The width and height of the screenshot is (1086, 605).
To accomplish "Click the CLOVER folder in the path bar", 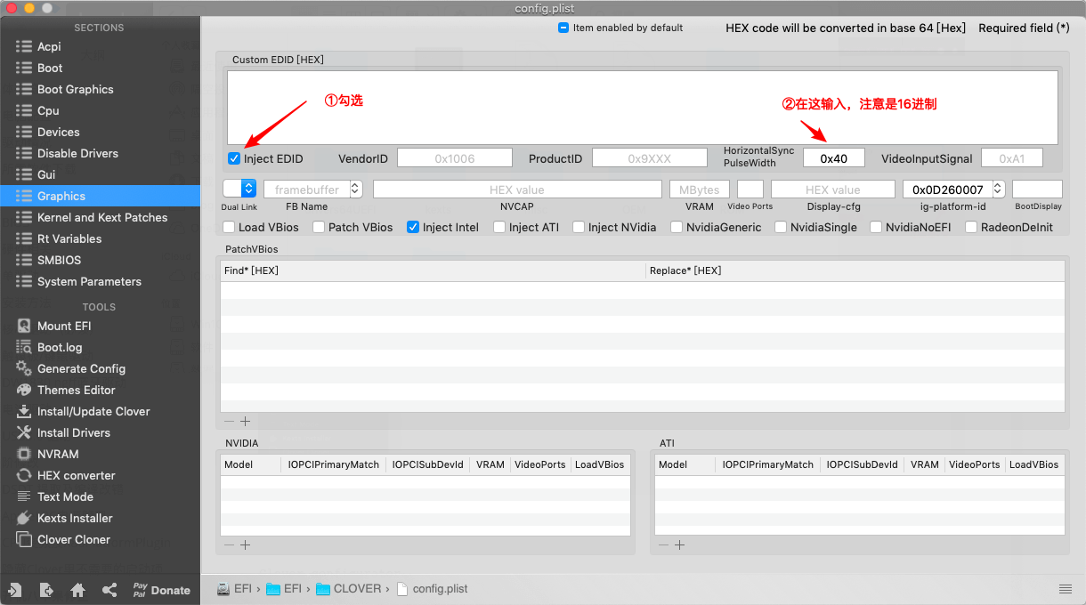I will pyautogui.click(x=356, y=589).
